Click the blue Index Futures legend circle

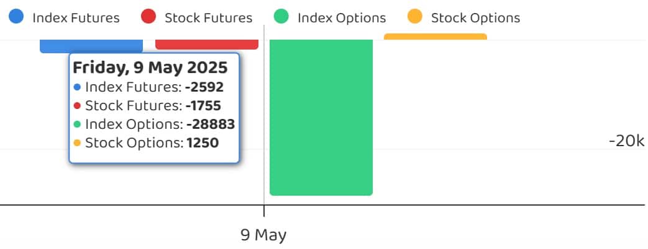(17, 17)
